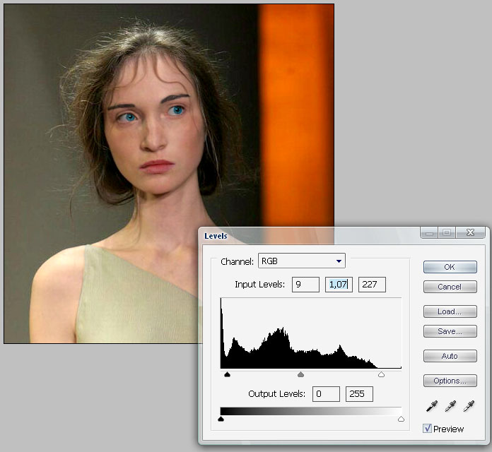
Task: Click the output gradient bar
Action: (x=311, y=411)
